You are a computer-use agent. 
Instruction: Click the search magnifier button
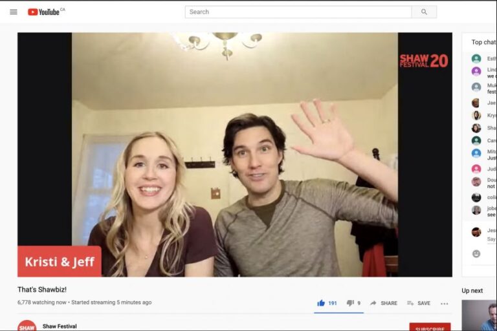point(424,12)
